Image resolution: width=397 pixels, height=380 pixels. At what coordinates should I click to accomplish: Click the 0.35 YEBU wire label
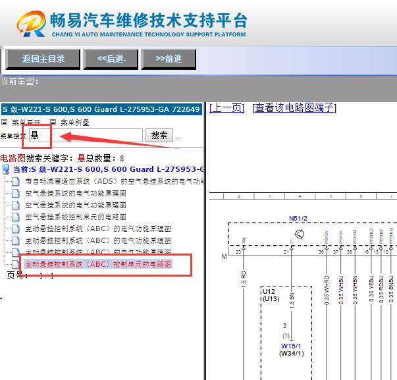[371, 289]
